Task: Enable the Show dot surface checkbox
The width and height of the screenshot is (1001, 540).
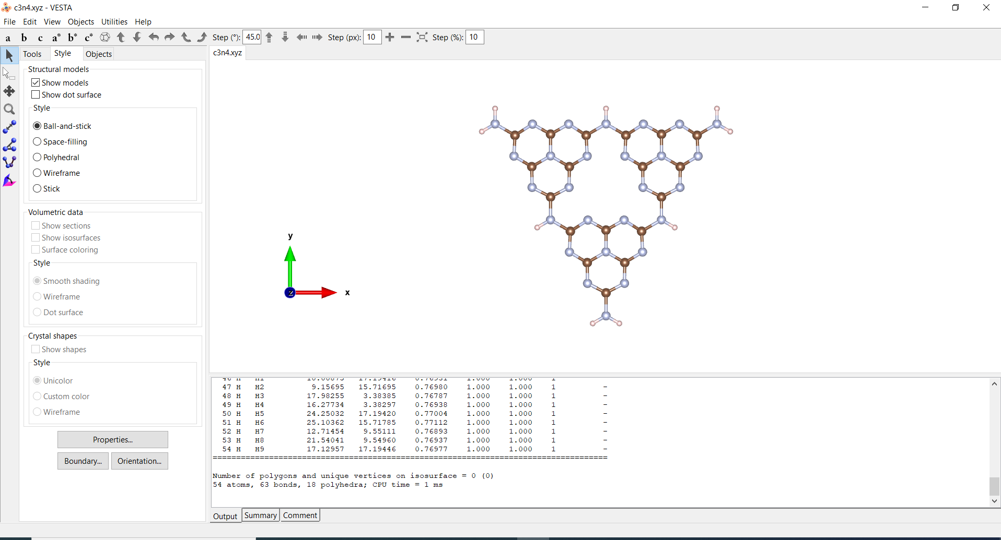Action: click(x=36, y=94)
